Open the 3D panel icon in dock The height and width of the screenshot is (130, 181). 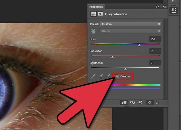pyautogui.click(x=173, y=10)
